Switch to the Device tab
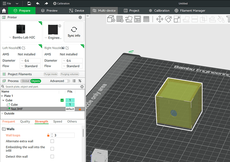The height and width of the screenshot is (162, 230). (x=77, y=11)
